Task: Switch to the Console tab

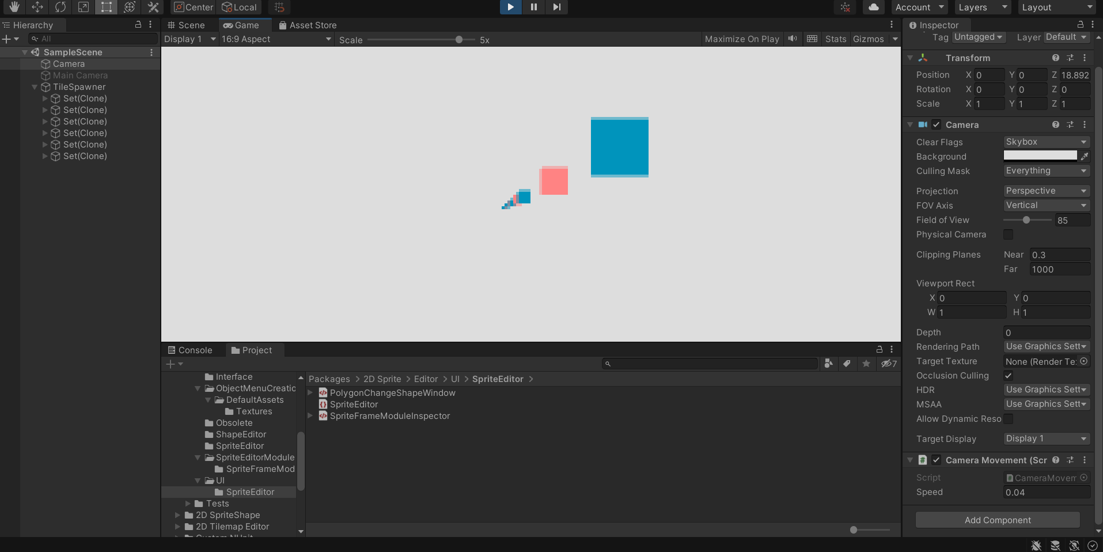Action: click(191, 350)
